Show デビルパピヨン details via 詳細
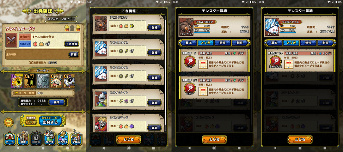The height and width of the screenshot is (152, 343). tap(154, 27)
